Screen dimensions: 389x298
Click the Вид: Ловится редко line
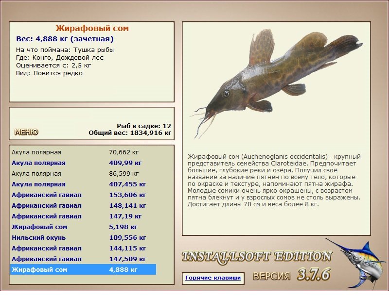49,73
